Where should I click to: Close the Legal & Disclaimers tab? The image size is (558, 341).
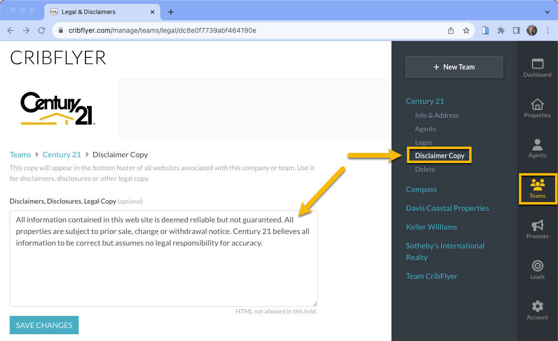point(153,12)
